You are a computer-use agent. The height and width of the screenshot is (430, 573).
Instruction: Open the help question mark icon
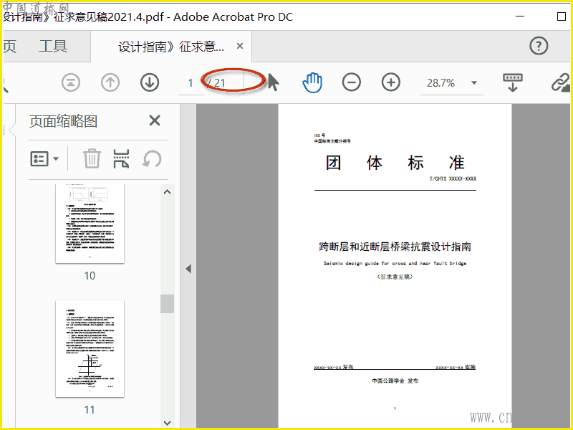pos(539,46)
